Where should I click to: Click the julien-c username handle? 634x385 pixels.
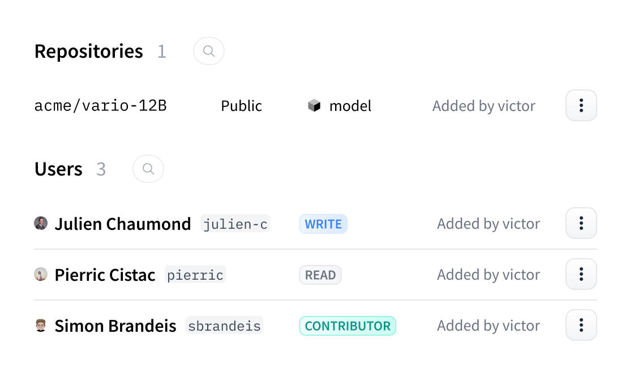(x=235, y=224)
